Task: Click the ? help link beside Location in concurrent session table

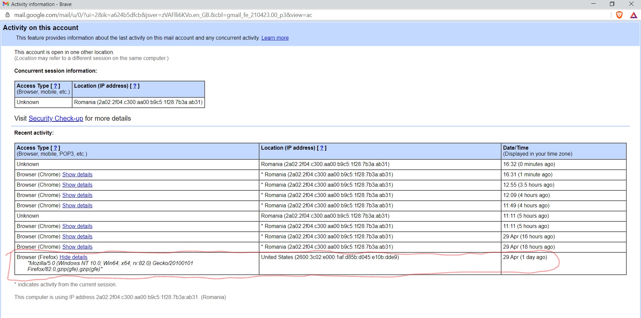Action: pos(135,86)
